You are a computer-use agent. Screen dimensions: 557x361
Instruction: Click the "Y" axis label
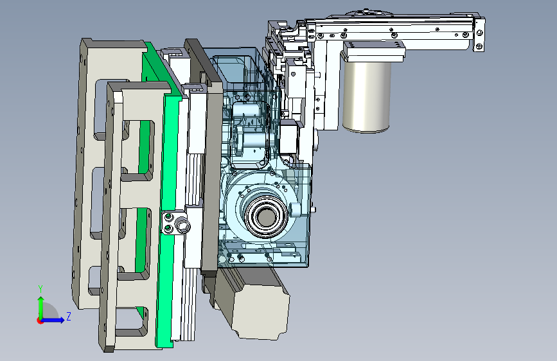point(40,289)
